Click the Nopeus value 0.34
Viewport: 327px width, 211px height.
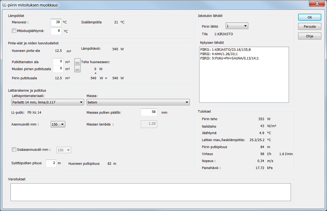[x=261, y=161]
